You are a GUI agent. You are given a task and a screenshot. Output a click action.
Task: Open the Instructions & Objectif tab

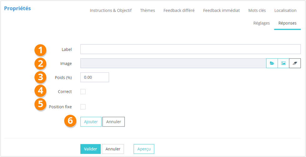coord(110,10)
